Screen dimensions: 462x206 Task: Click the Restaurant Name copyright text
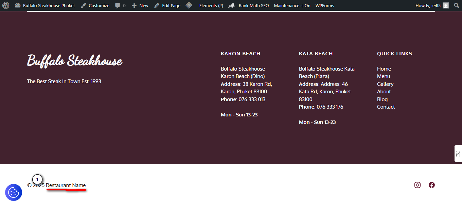(x=66, y=185)
